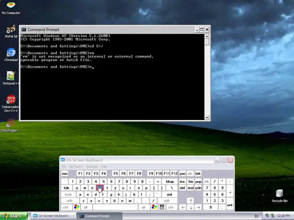The image size is (294, 220).
Task: Click the down arrow key on keyboard
Action: [x=191, y=207]
